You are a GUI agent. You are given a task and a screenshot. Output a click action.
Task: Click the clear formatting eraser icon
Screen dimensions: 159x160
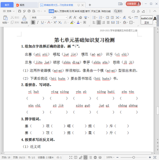80,18
